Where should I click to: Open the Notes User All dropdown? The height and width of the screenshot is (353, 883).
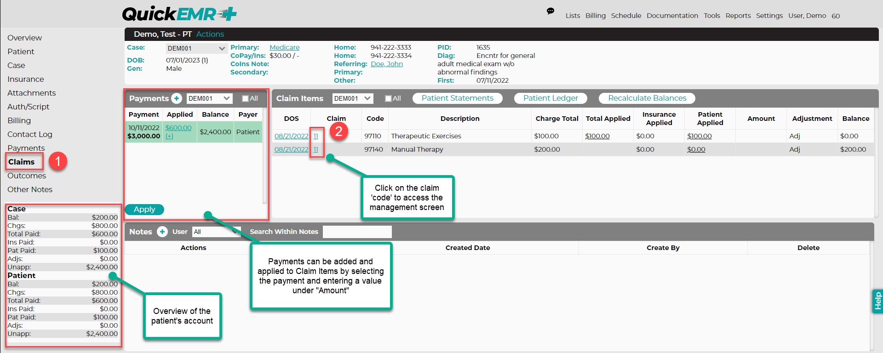pos(217,232)
